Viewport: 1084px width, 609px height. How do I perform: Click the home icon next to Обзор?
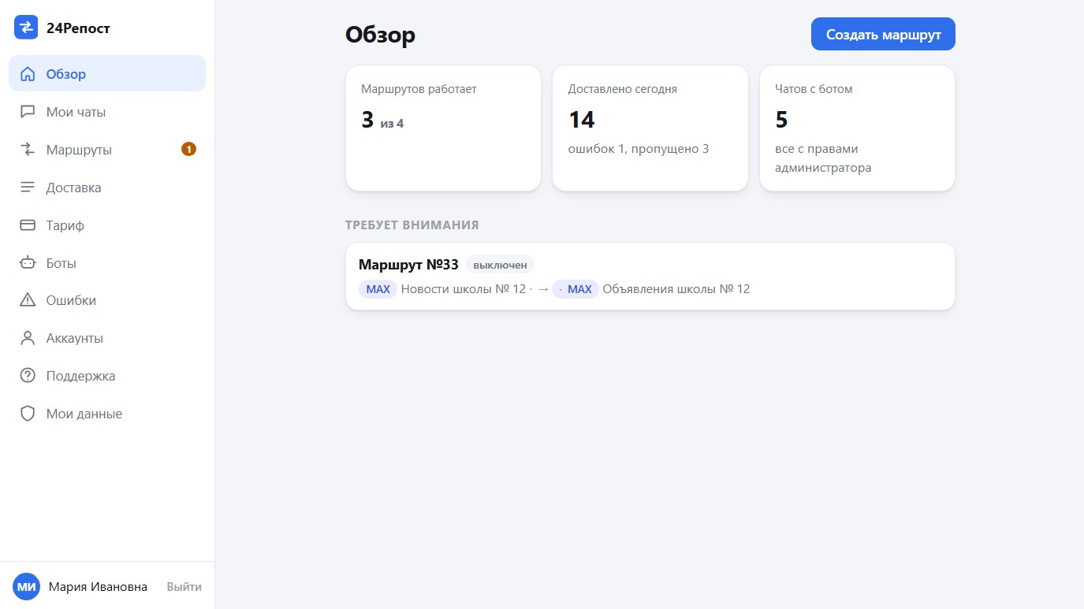28,74
